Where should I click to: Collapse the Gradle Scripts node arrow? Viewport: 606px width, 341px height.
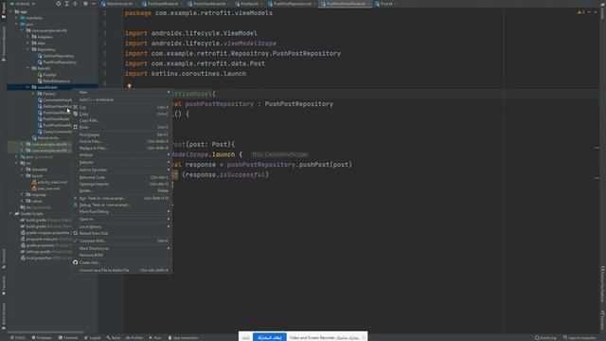point(10,213)
